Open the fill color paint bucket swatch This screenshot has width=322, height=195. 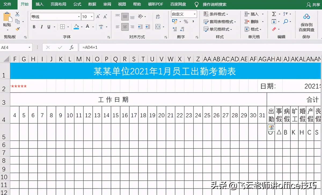point(76,27)
